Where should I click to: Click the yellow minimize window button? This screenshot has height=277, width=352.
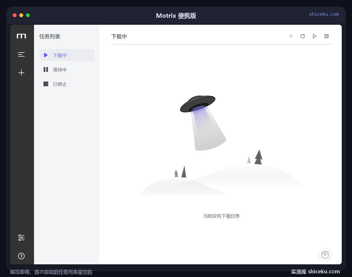pyautogui.click(x=21, y=15)
